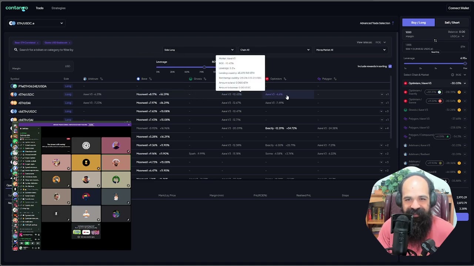Click the cbETH/USDC token pair icon
Screen dimensions: 474x266
click(x=14, y=111)
